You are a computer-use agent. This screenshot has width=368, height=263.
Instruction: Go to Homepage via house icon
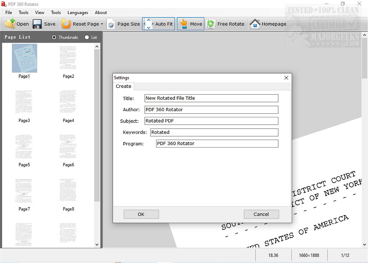point(255,24)
